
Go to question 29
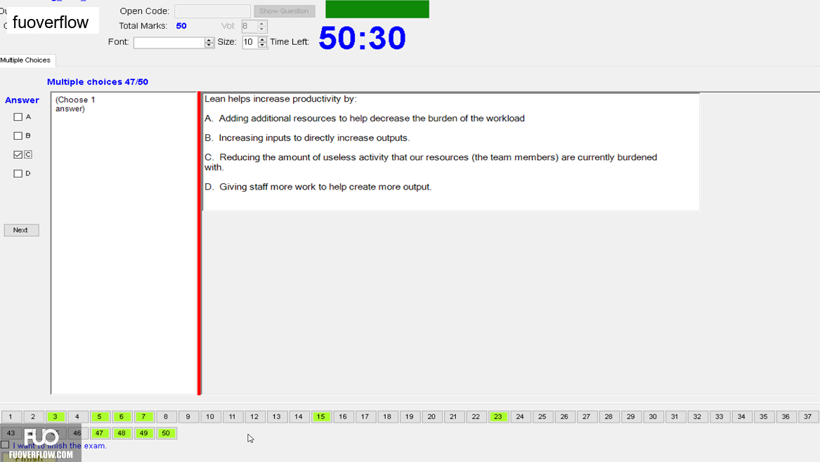(x=631, y=416)
